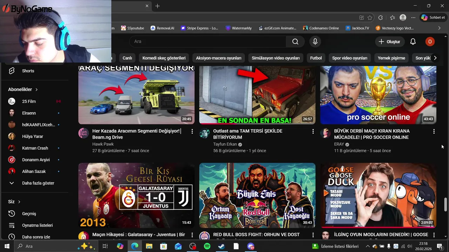This screenshot has height=252, width=449.
Task: Open the Edge favorites list icon
Action: [x=392, y=17]
